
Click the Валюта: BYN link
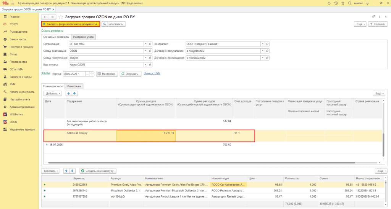click(152, 73)
